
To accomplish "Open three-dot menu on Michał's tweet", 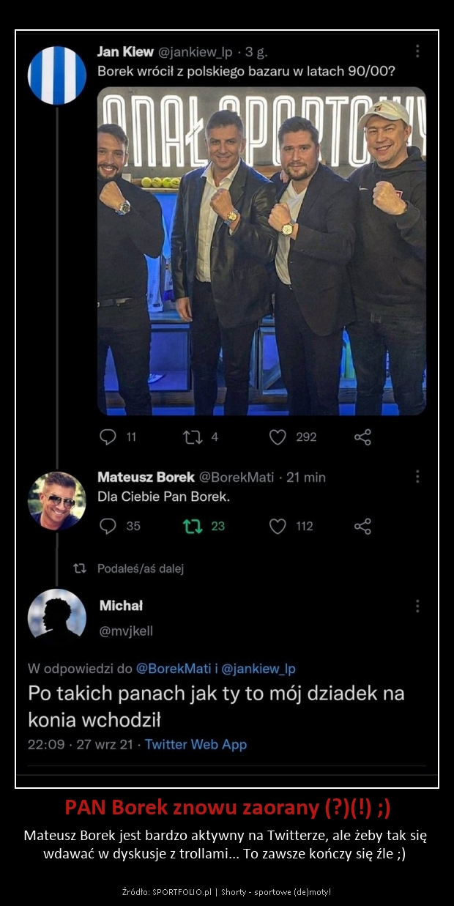I will tap(417, 606).
